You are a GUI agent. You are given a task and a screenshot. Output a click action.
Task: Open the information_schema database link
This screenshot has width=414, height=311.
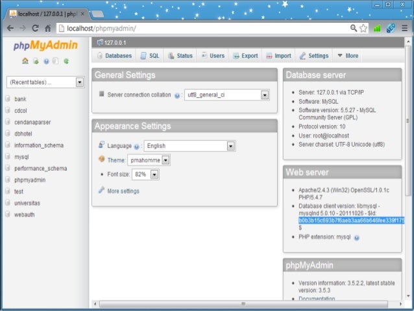(x=39, y=145)
